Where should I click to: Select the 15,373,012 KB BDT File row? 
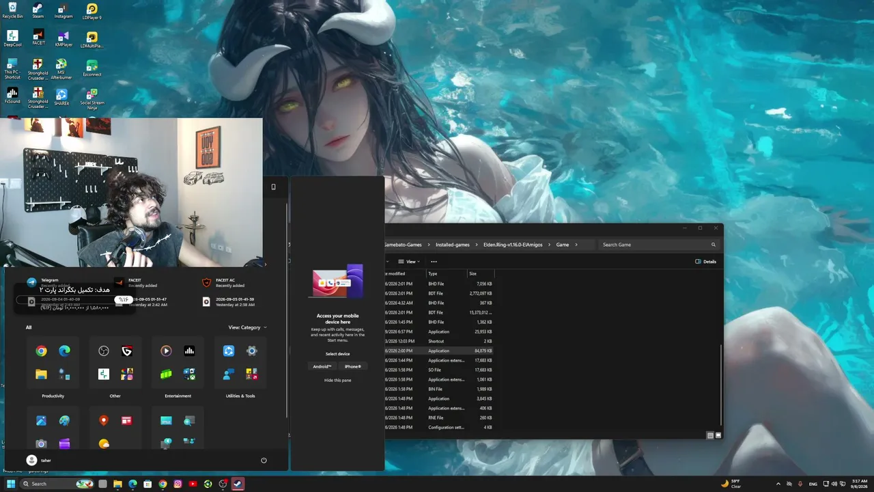point(438,312)
